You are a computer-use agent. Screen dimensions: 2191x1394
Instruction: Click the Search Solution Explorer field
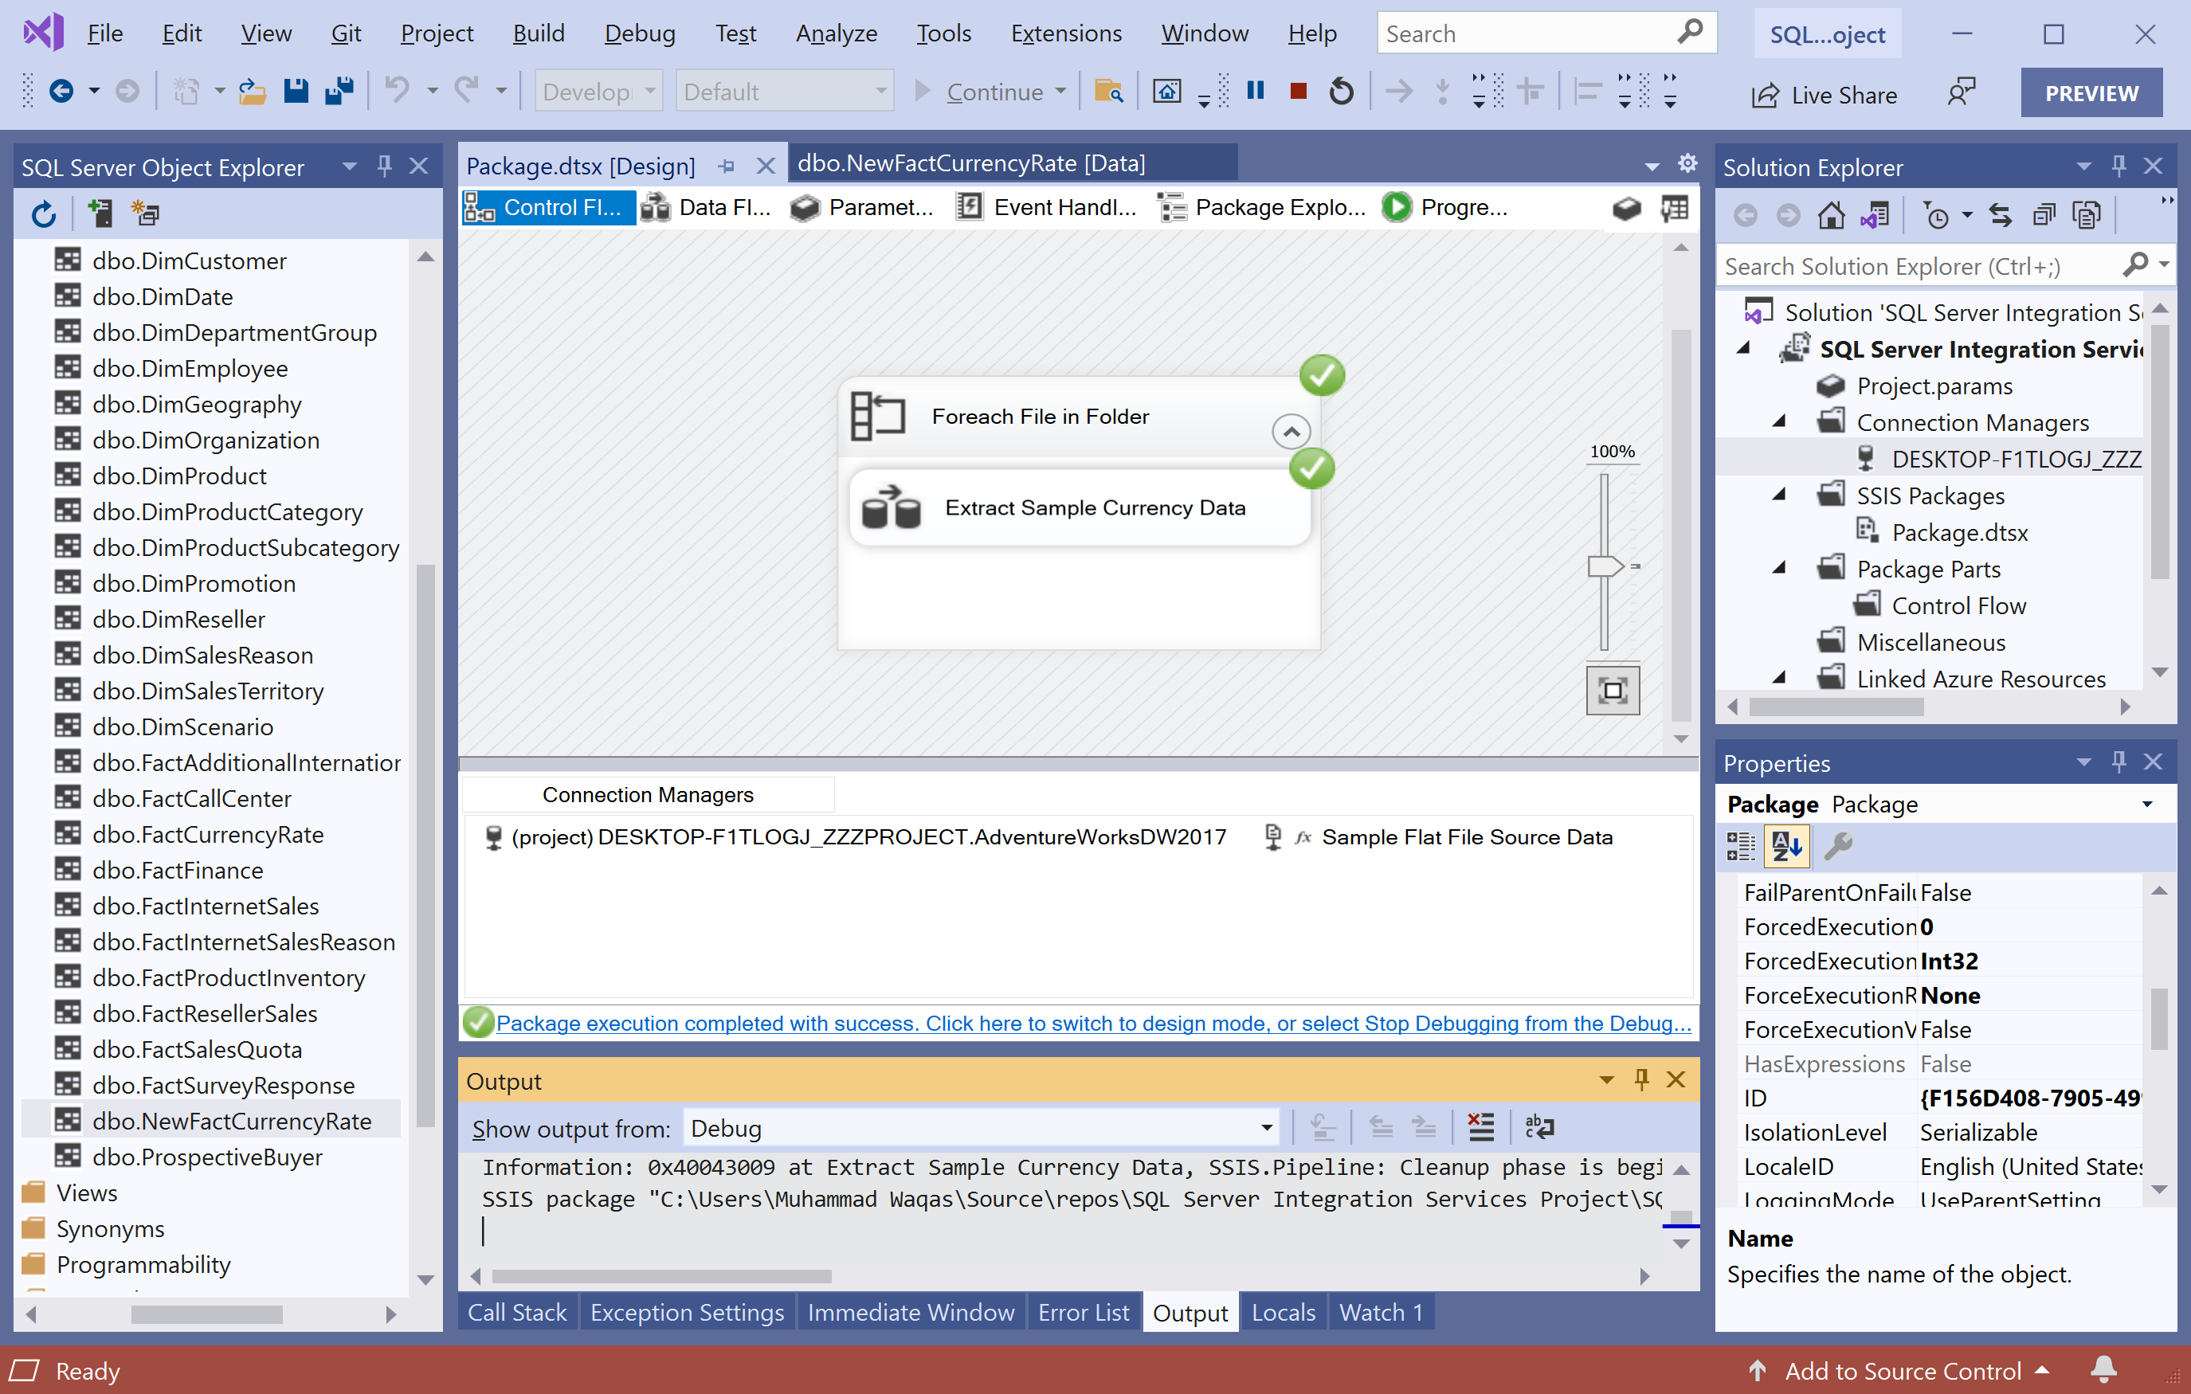pyautogui.click(x=1920, y=267)
